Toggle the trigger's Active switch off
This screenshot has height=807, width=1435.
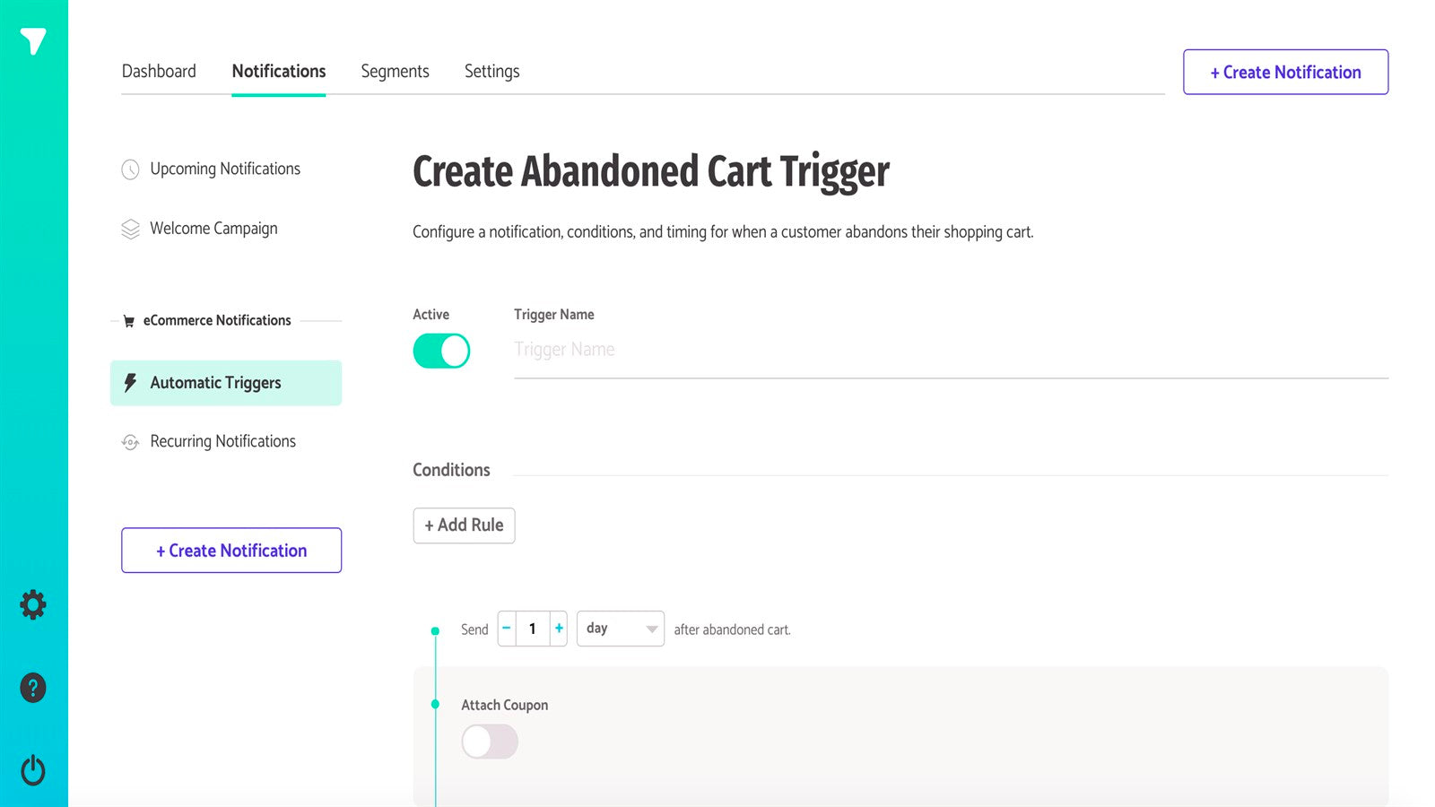coord(440,351)
